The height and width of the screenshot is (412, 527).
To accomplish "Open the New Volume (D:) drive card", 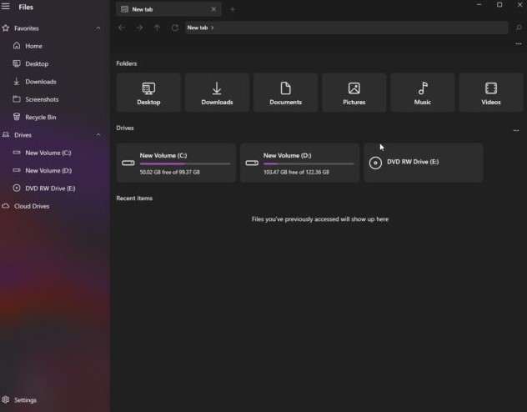I will click(x=299, y=163).
